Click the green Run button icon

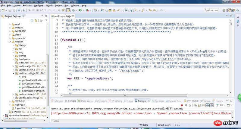click(80, 10)
